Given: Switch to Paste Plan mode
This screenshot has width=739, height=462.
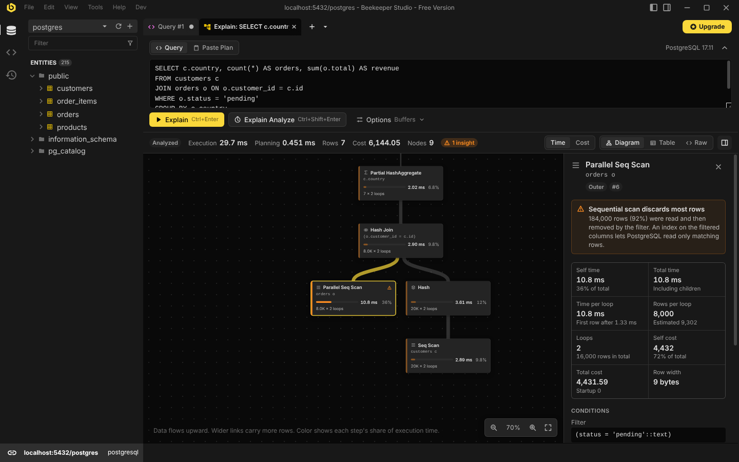Looking at the screenshot, I should coord(213,48).
